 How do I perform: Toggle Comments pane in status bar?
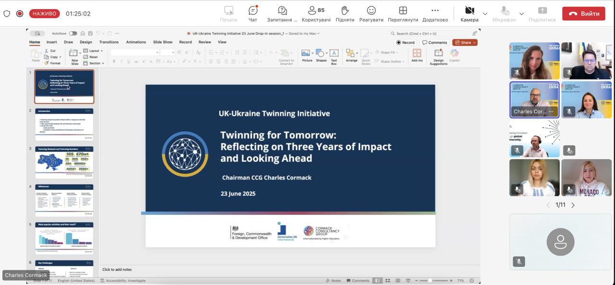point(358,281)
